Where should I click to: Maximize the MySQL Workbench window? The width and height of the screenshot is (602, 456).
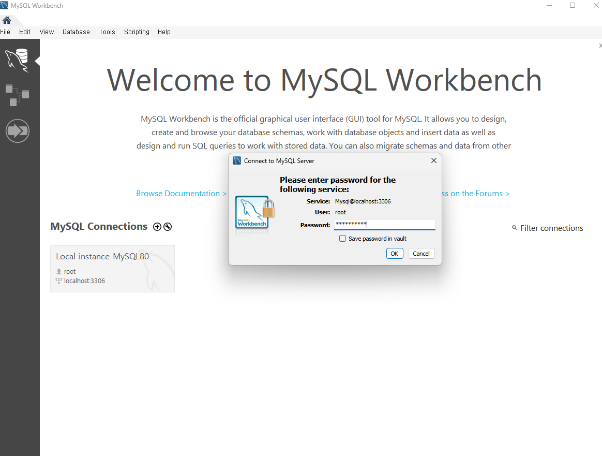pyautogui.click(x=573, y=5)
